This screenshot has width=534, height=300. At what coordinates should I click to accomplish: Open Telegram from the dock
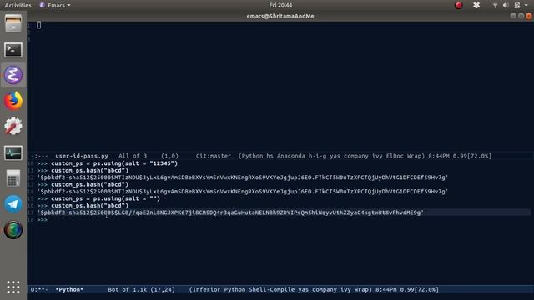pos(13,204)
